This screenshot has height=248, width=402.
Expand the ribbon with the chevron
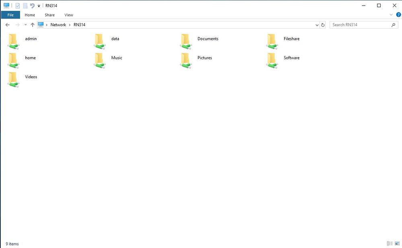pyautogui.click(x=391, y=15)
